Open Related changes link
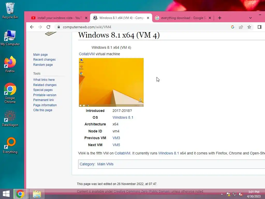265x199 pixels. [x=45, y=85]
